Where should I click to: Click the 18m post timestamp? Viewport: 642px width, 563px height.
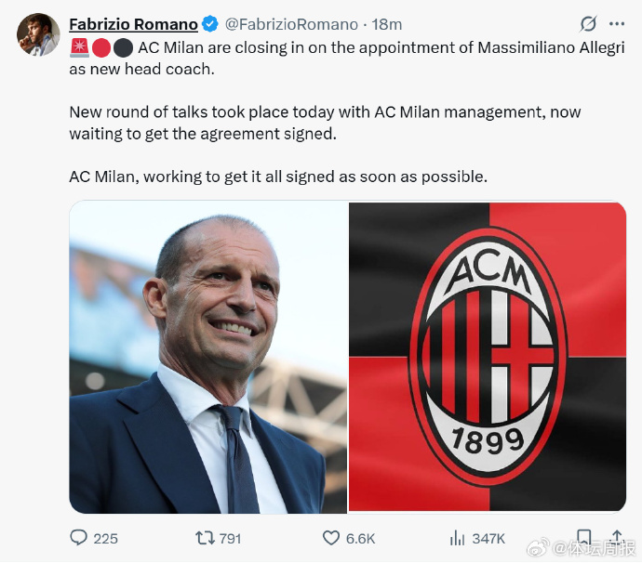386,24
